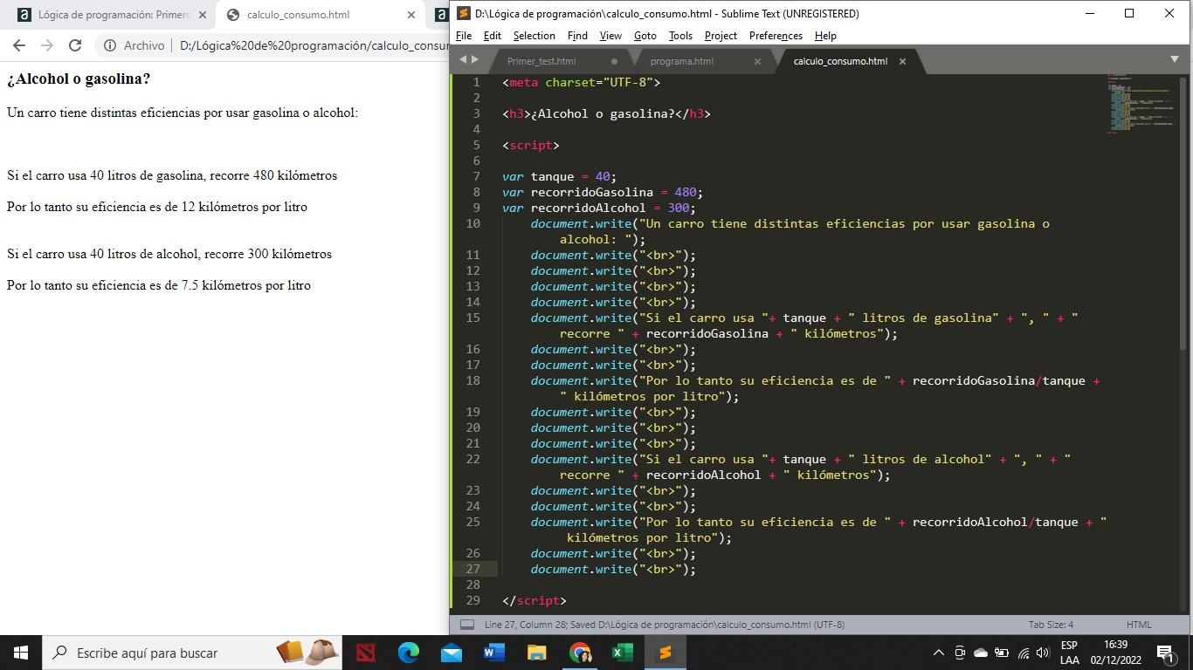Viewport: 1193px width, 670px height.
Task: Open the HTML syntax selector in status bar
Action: click(1139, 625)
